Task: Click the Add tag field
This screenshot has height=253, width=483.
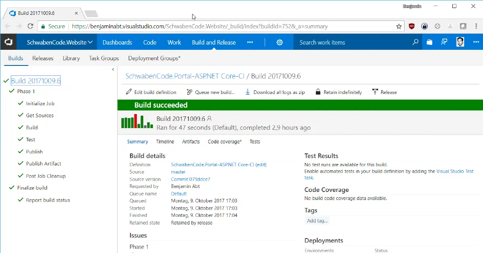Action: pos(317,220)
